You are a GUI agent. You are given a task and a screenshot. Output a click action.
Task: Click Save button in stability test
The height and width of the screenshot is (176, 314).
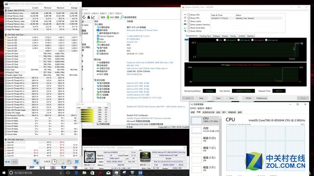[x=232, y=98]
